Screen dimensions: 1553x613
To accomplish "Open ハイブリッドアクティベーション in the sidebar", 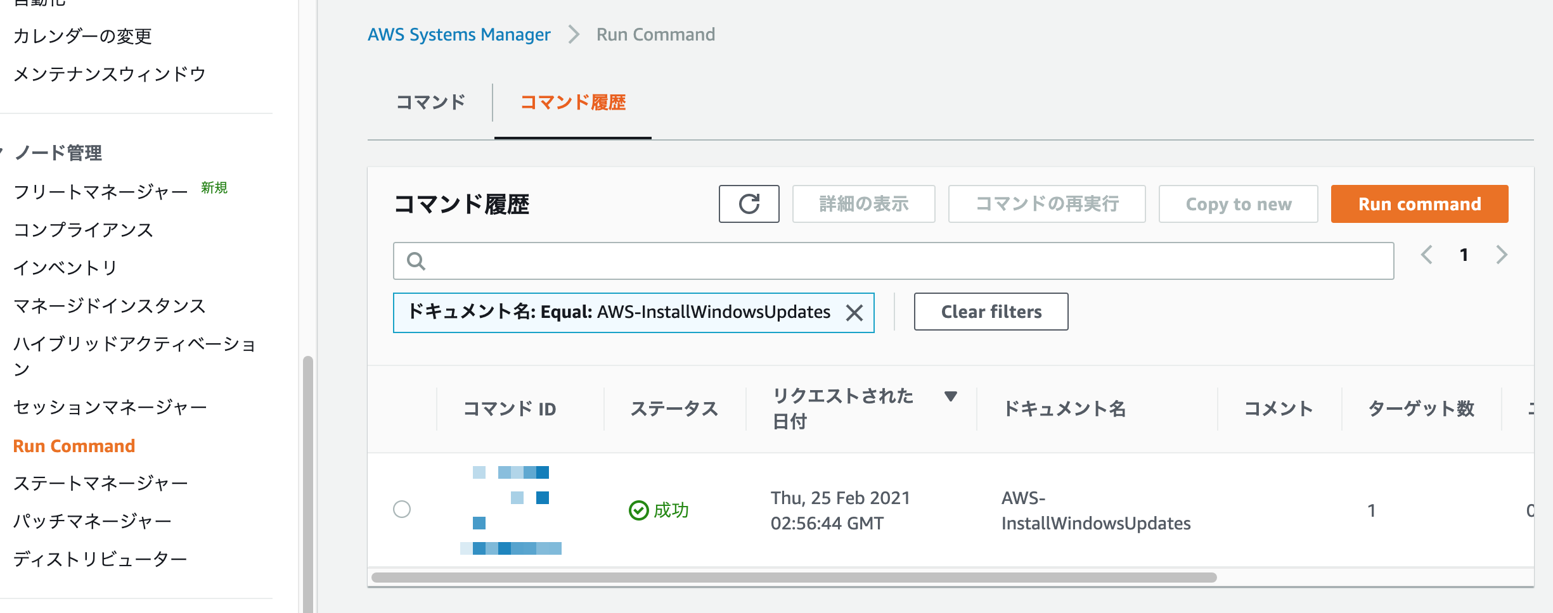I will tap(134, 356).
